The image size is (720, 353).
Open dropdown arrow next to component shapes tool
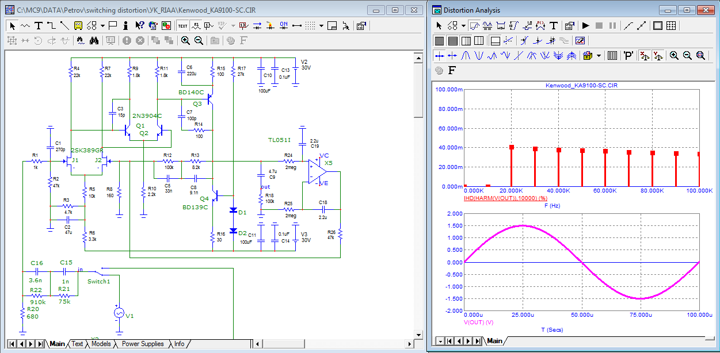point(102,25)
